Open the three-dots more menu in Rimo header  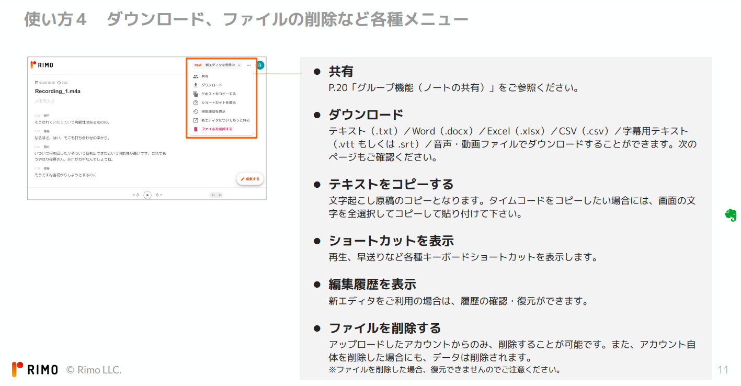point(248,65)
